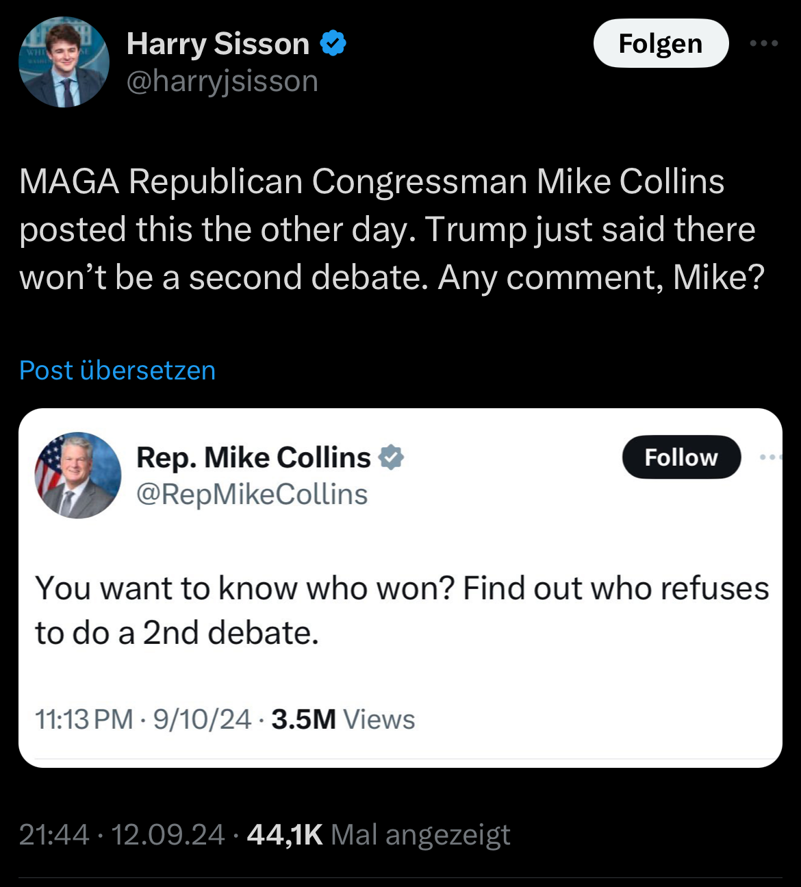Open the quoted post's three-dot menu
Image resolution: width=801 pixels, height=887 pixels.
tap(770, 457)
